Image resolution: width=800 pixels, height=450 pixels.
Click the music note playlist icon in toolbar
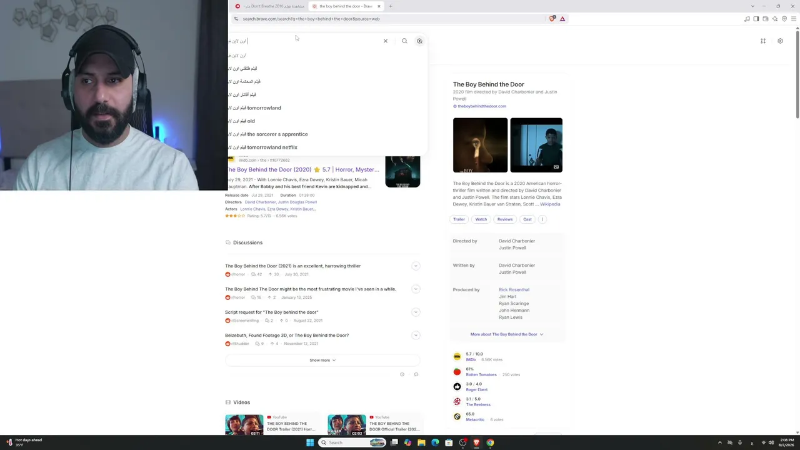tap(747, 19)
